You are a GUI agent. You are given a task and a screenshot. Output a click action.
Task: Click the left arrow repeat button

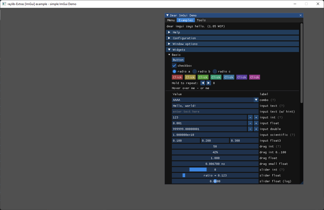(203, 83)
